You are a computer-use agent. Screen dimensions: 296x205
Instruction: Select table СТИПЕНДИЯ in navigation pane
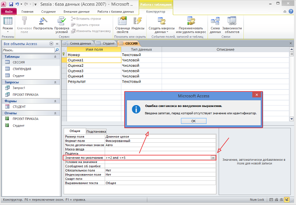(x=31, y=69)
